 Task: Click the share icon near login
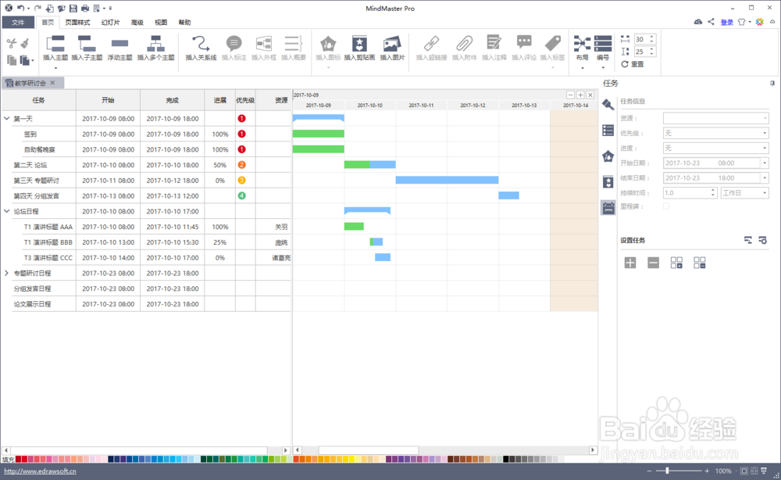coord(711,22)
